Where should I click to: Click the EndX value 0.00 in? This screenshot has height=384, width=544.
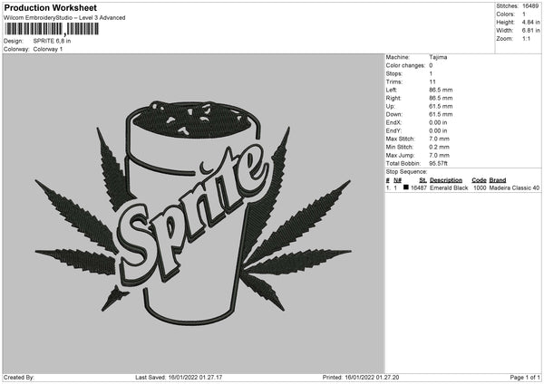pyautogui.click(x=438, y=122)
